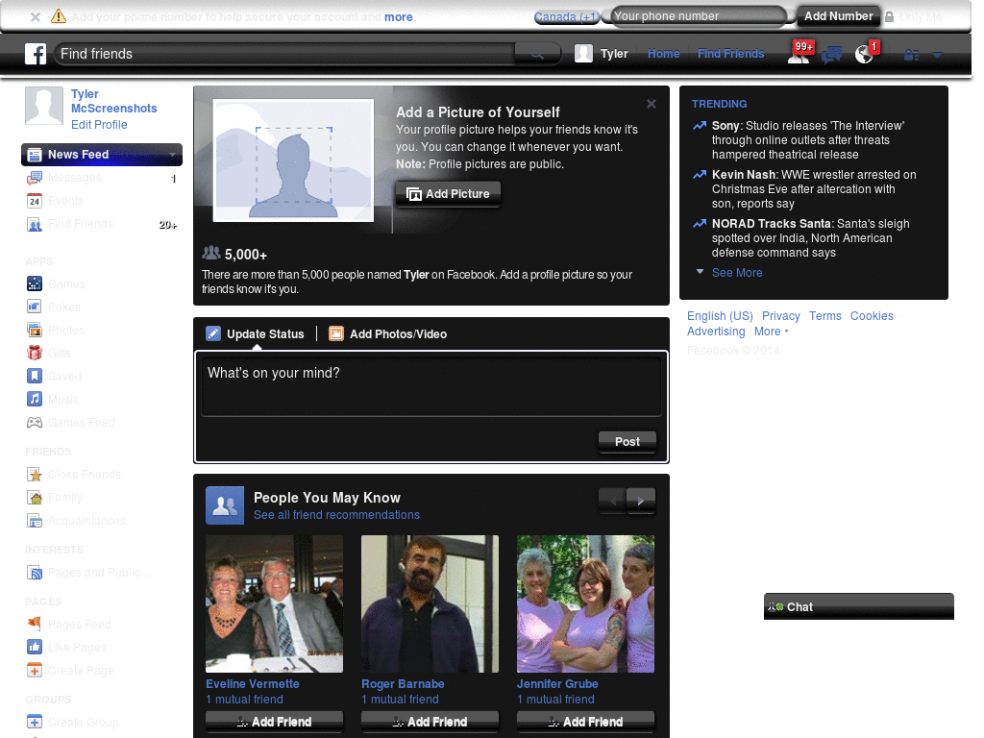Screen dimensions: 984x738
Task: Open the Music app icon
Action: click(x=35, y=399)
